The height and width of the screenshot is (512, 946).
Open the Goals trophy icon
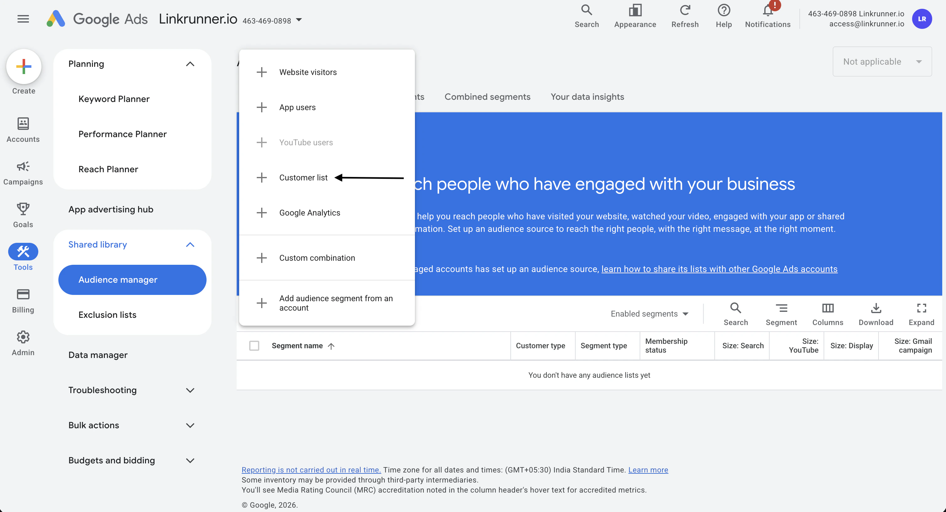pos(23,209)
